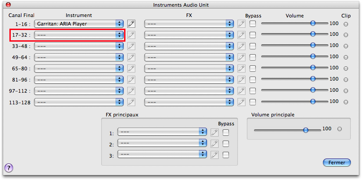Open the Garritan: ARIA Player instrument dropdown
The height and width of the screenshot is (180, 362).
79,23
